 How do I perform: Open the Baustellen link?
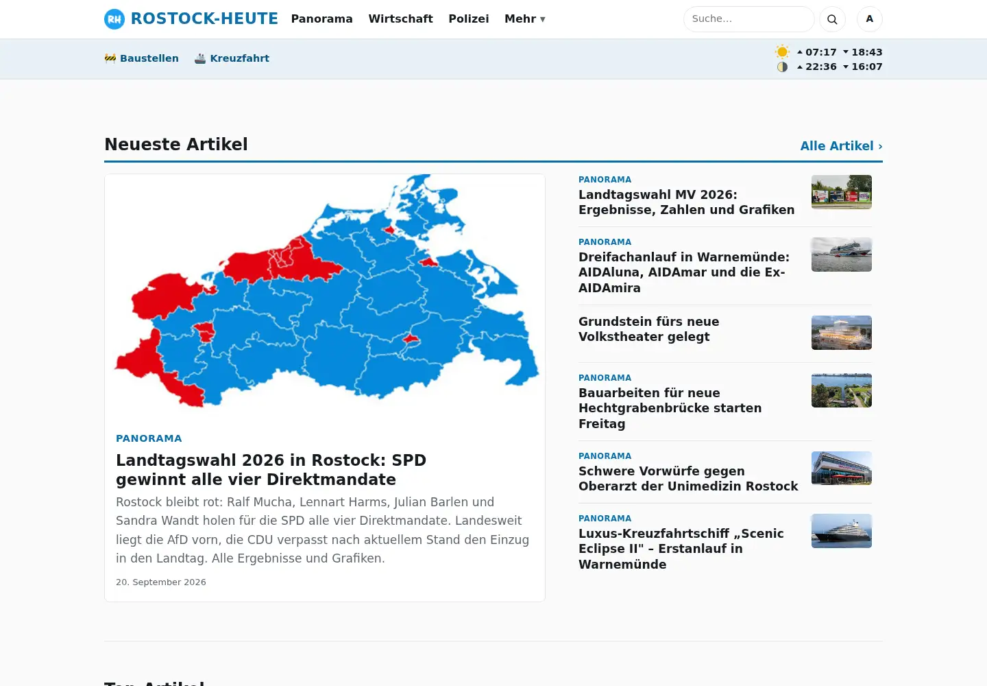tap(141, 58)
